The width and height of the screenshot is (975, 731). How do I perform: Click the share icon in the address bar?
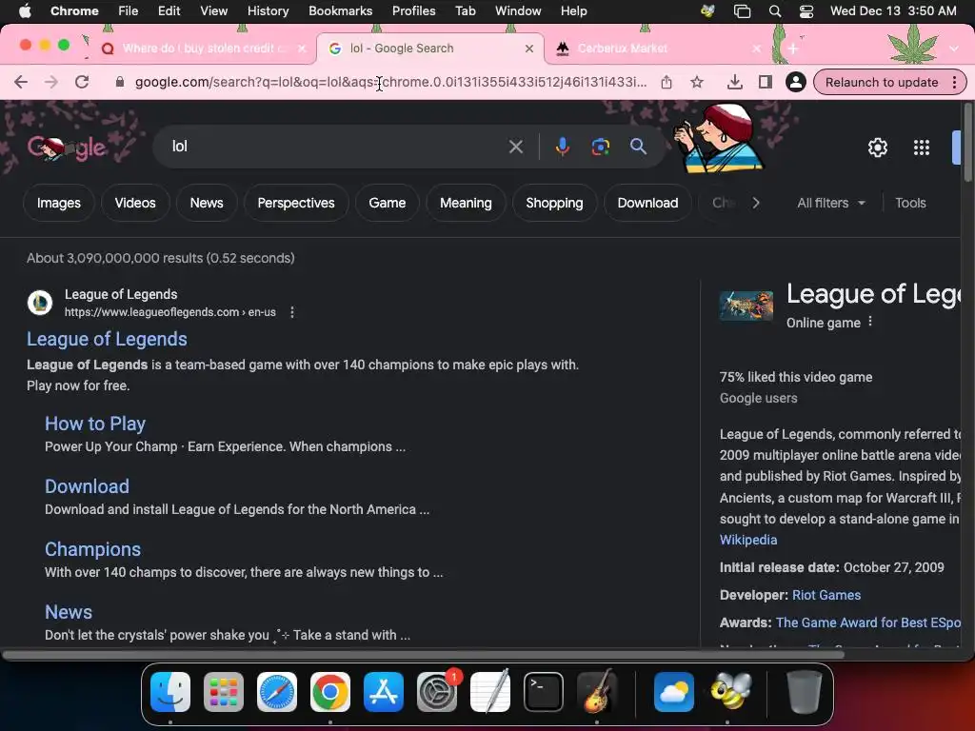[x=667, y=82]
